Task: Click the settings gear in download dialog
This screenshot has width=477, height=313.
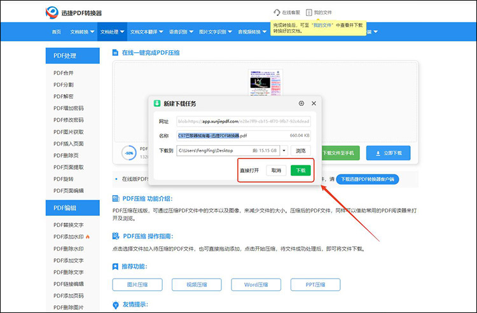Action: tap(301, 104)
